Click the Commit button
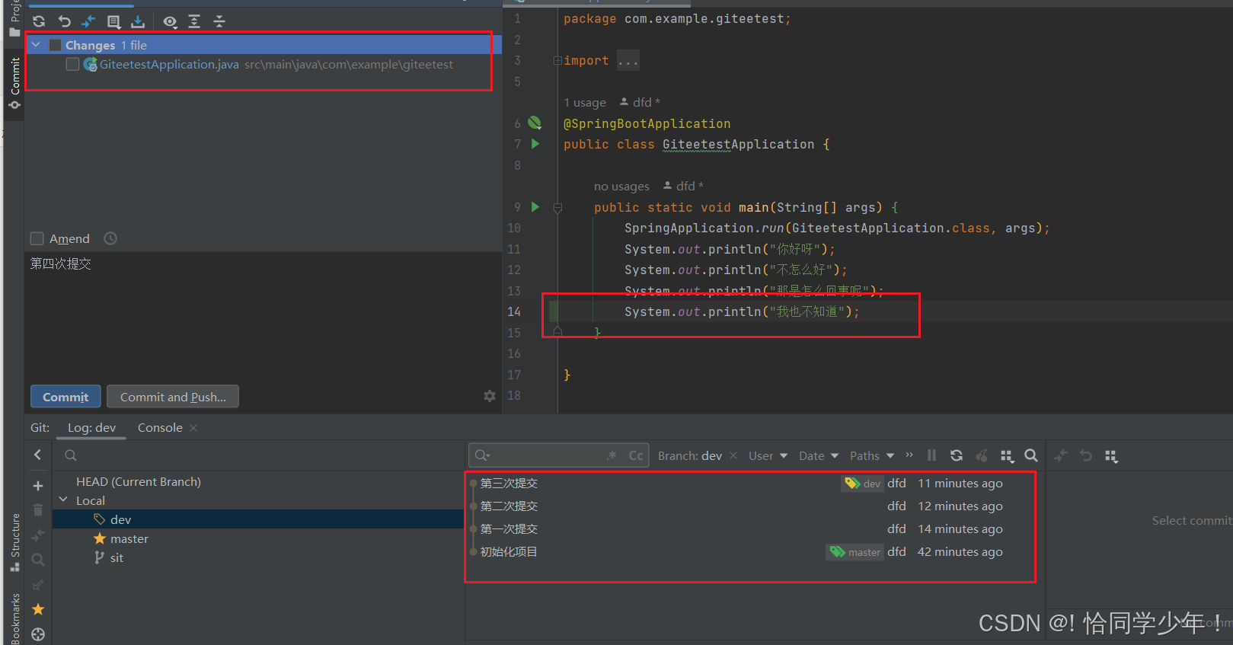The width and height of the screenshot is (1233, 645). click(65, 397)
